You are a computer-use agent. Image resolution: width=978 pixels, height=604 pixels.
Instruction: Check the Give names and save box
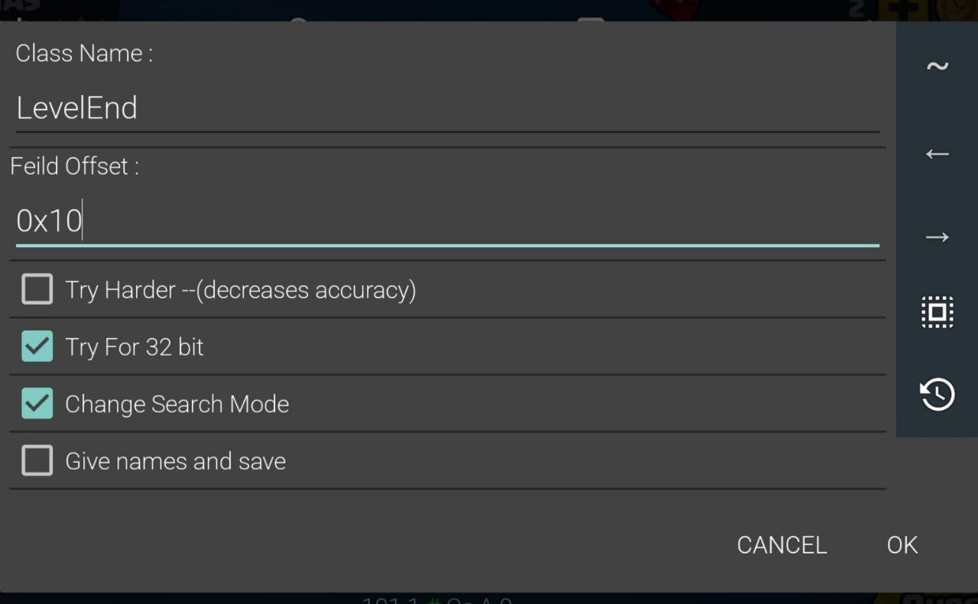[37, 461]
